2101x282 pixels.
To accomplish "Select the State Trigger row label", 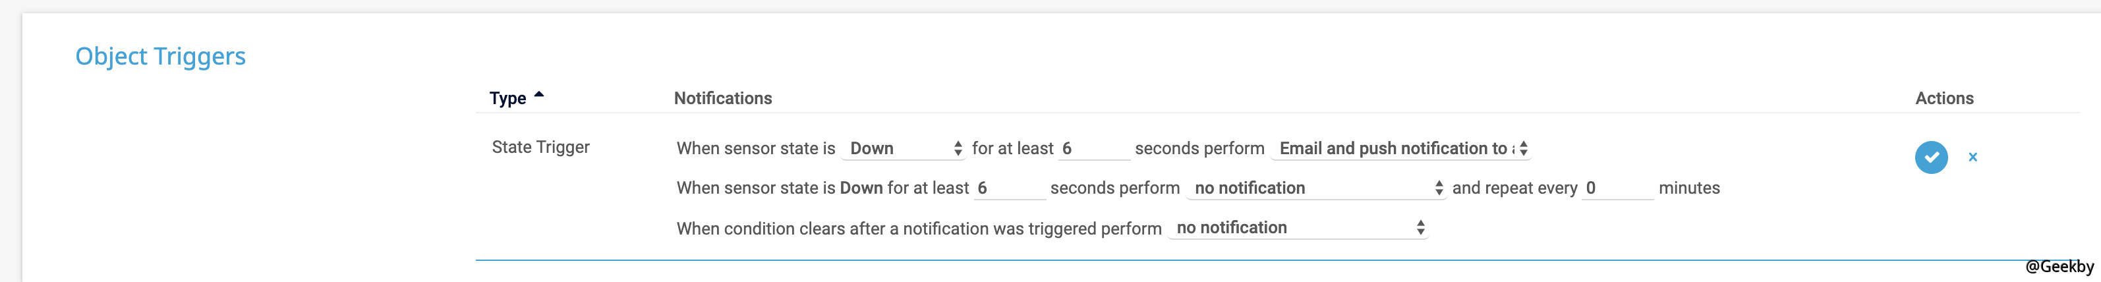I will (540, 148).
